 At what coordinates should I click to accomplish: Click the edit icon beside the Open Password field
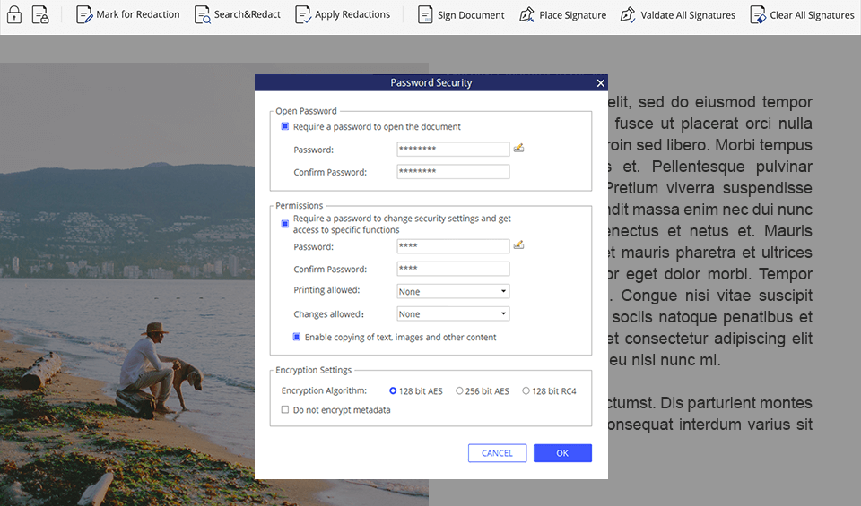point(518,148)
